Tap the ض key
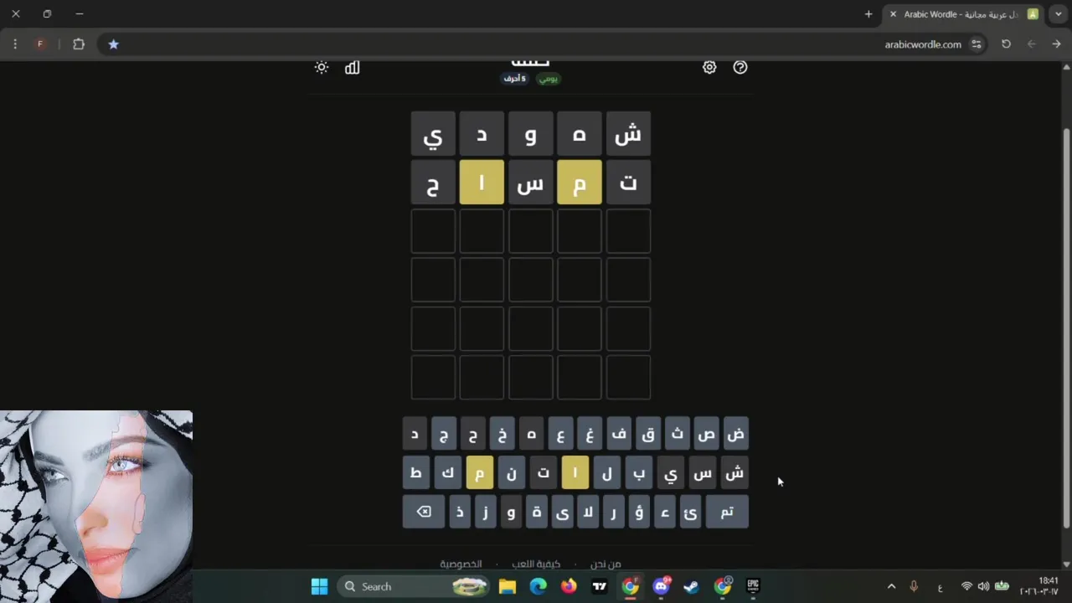This screenshot has height=603, width=1072. coord(735,434)
